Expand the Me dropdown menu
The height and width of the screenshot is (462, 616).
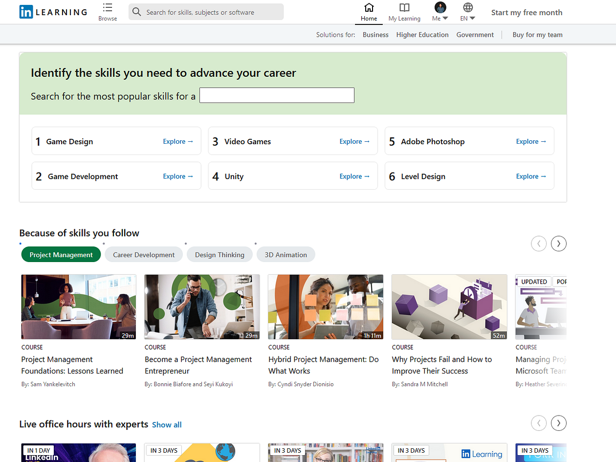pyautogui.click(x=440, y=19)
